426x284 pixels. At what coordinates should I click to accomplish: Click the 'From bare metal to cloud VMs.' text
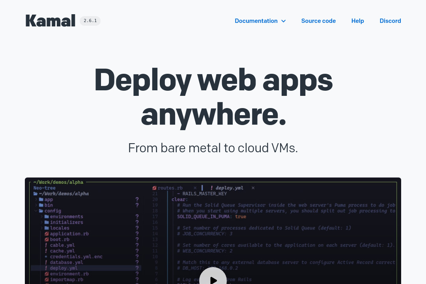213,148
